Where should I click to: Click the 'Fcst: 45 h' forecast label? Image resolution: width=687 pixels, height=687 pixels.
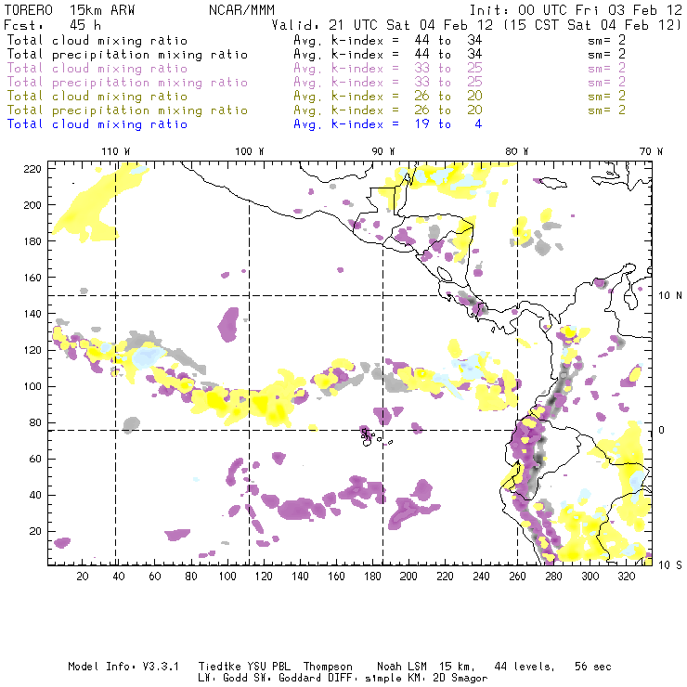pos(52,25)
